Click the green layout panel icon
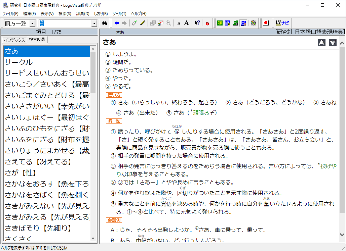346x251 pixels. 235,23
